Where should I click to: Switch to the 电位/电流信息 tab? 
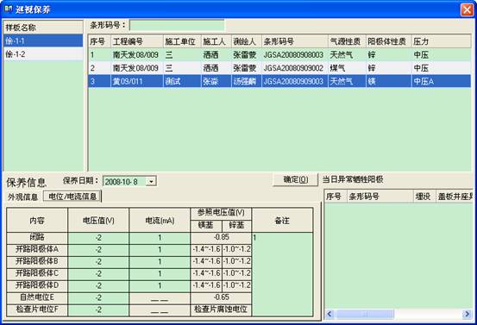(x=72, y=197)
